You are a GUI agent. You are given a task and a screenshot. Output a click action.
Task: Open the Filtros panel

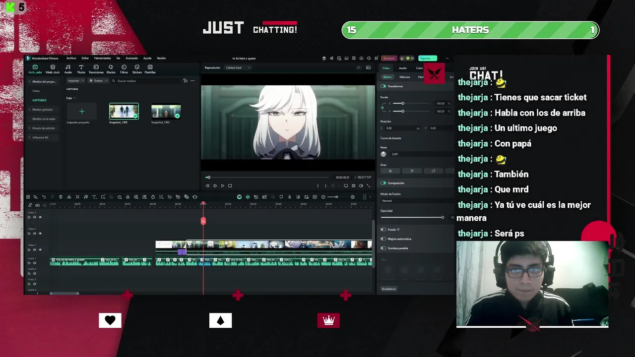click(124, 69)
